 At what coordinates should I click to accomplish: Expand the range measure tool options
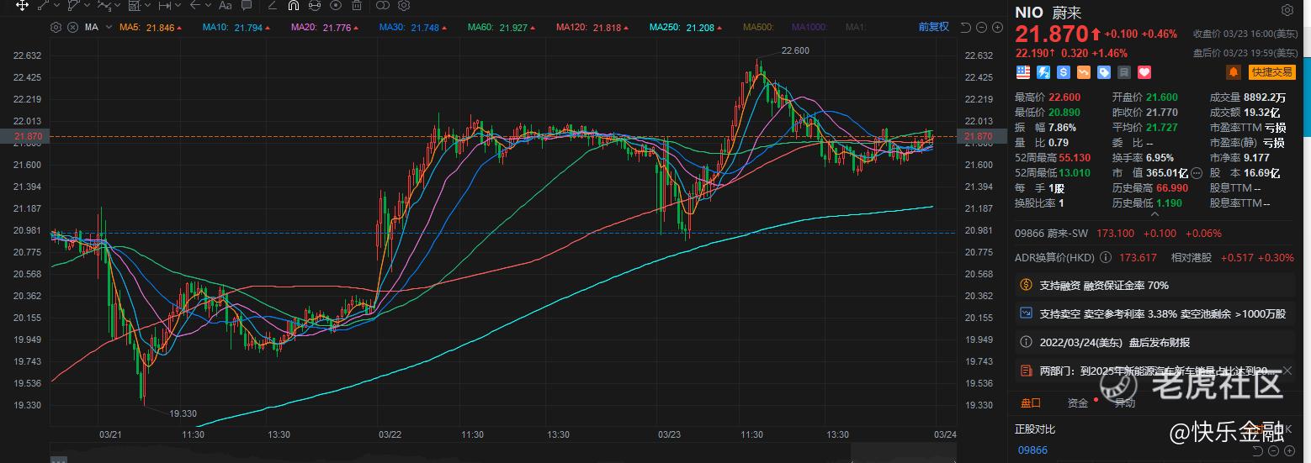coord(178,5)
